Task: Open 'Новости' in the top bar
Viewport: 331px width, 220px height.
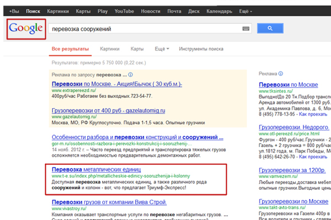Action: 151,11
